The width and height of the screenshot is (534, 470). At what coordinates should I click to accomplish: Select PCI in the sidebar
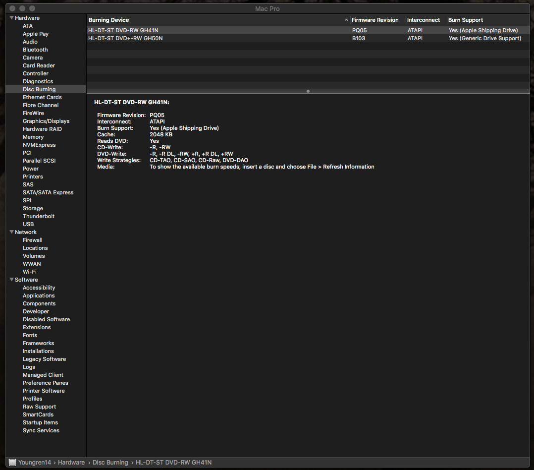pyautogui.click(x=27, y=153)
